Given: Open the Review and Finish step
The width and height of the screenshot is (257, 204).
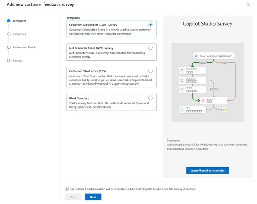Looking at the screenshot, I should [x=24, y=48].
